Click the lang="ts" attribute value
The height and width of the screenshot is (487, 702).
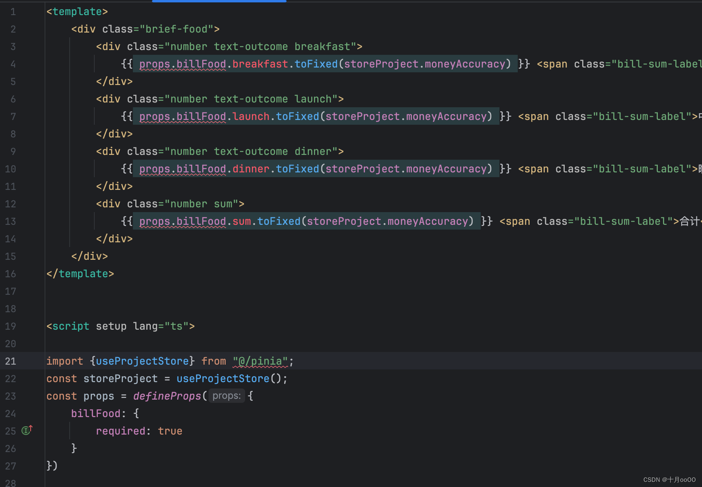(176, 326)
